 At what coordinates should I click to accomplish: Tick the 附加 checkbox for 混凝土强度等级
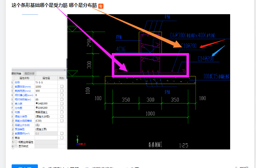tap(62, 120)
